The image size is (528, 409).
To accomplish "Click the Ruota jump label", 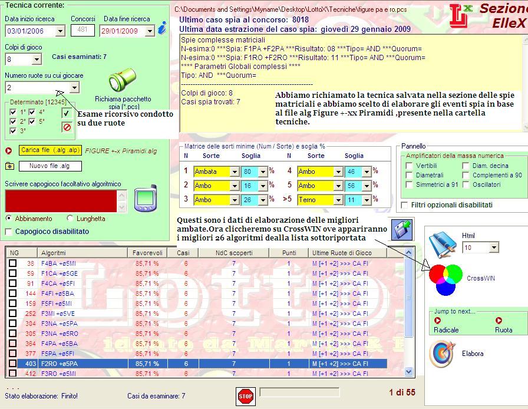I will tap(504, 330).
